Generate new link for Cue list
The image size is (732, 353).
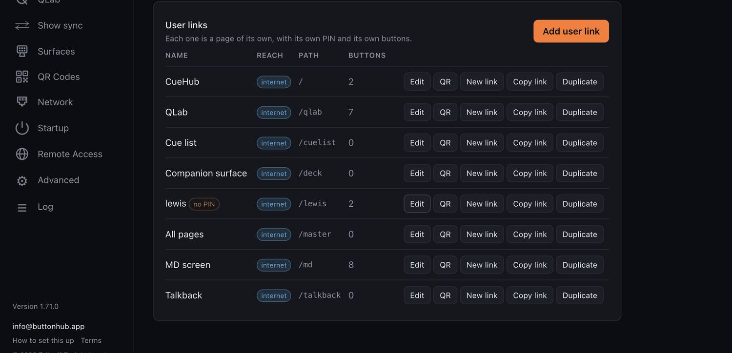pyautogui.click(x=482, y=143)
